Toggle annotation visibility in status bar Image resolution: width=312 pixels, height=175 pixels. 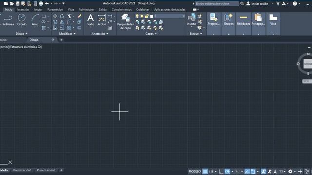click(263, 171)
